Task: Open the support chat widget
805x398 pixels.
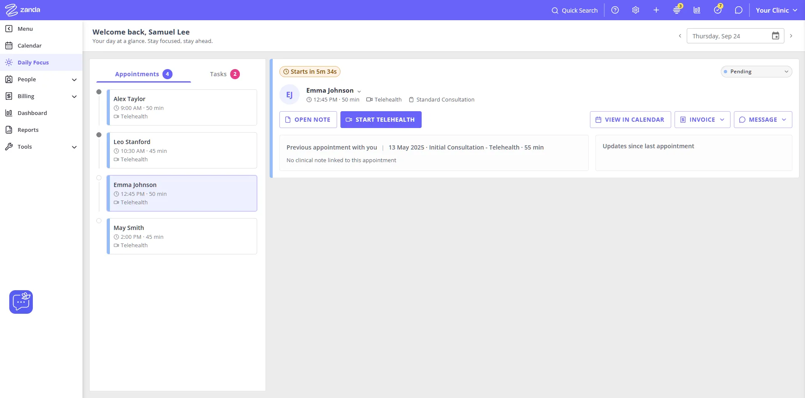Action: [21, 302]
